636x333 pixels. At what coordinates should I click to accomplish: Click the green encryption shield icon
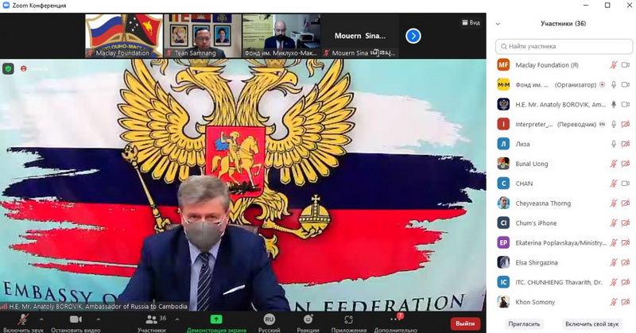click(8, 68)
